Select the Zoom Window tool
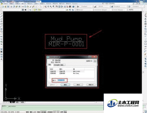Screen dimensions: 147x113 [x=51, y=6]
